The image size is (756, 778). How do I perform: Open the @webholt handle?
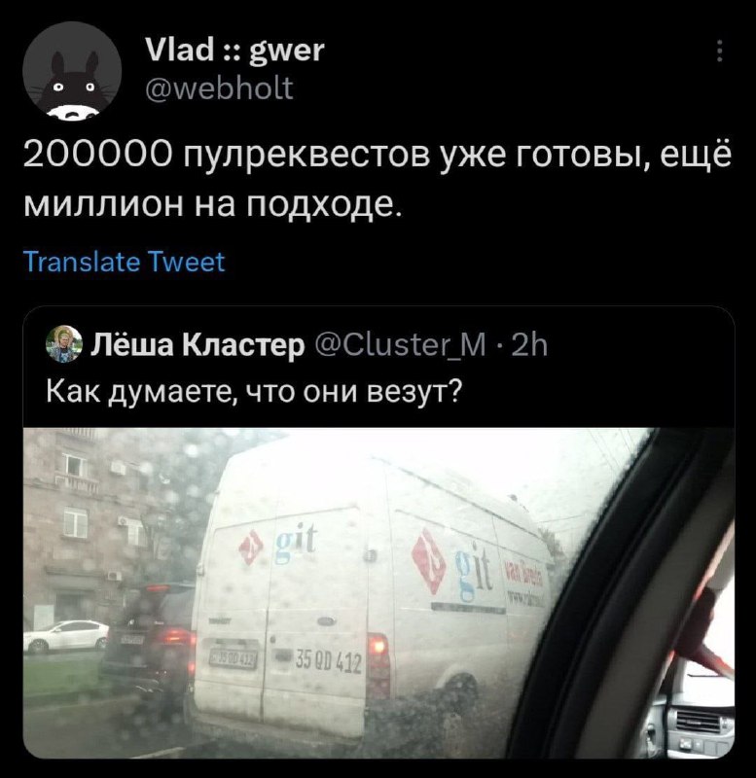[x=219, y=88]
